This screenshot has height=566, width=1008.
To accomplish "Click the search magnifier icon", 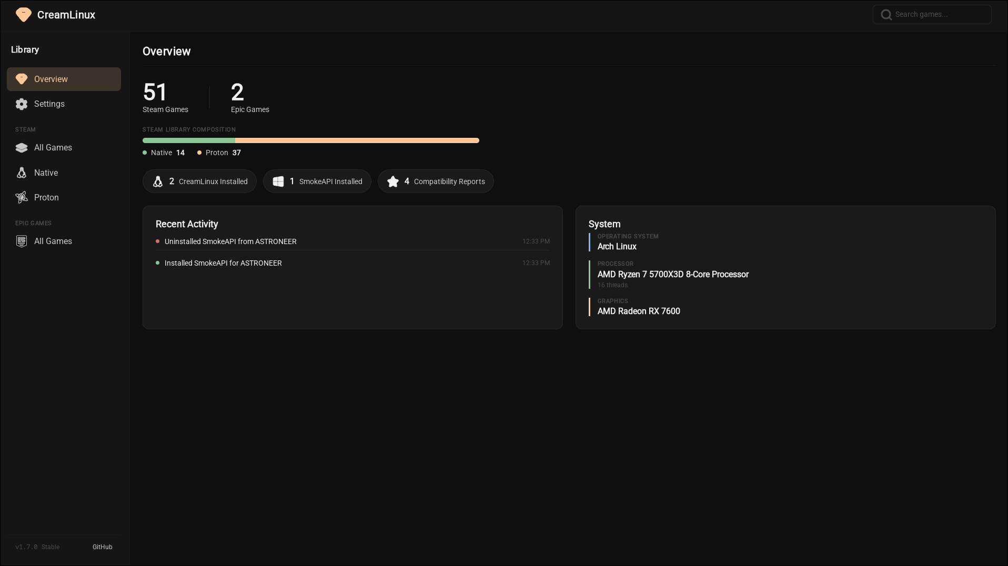I will pos(886,15).
